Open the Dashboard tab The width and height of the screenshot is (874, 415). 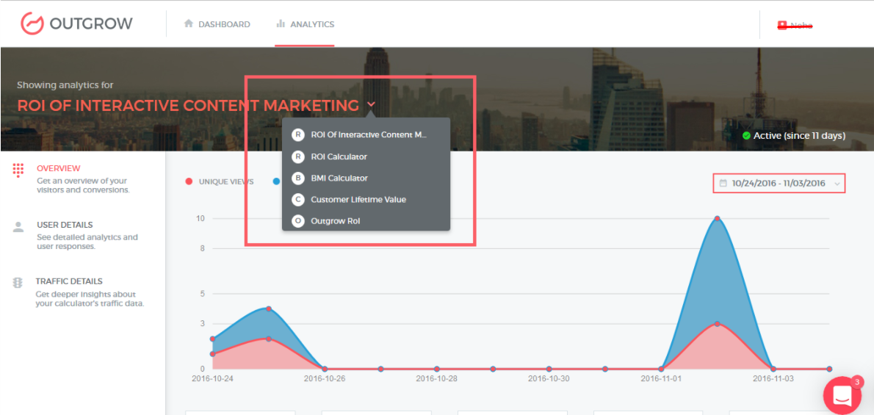click(217, 24)
